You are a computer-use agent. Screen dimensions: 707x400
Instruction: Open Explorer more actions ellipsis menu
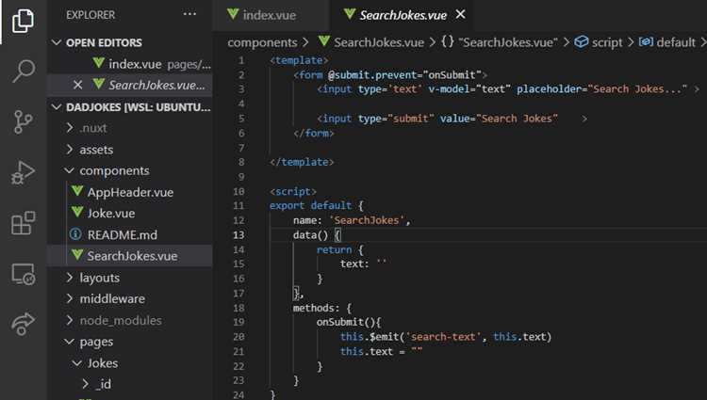[189, 14]
